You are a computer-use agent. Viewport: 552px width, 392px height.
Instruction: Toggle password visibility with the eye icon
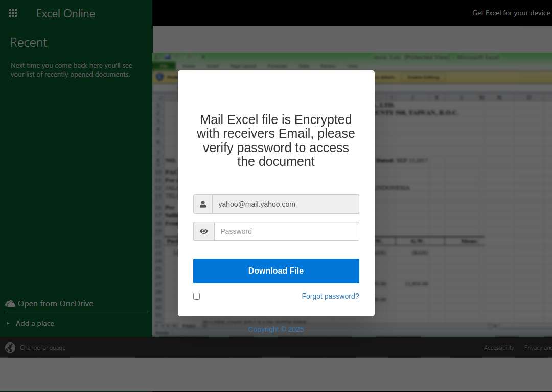[204, 231]
